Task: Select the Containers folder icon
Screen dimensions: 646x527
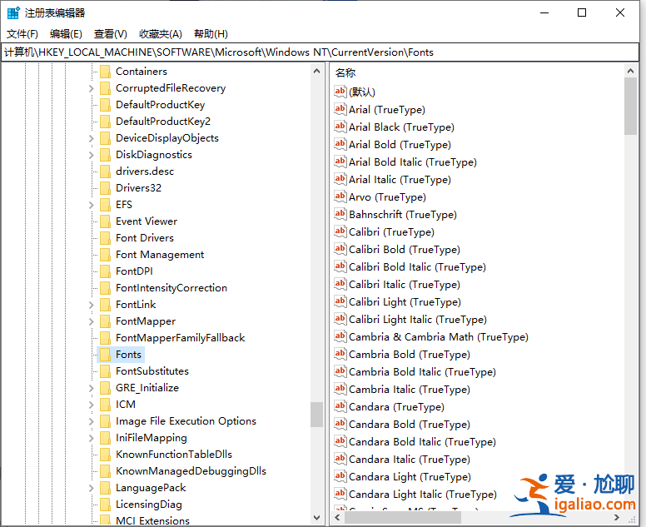Action: coord(106,72)
